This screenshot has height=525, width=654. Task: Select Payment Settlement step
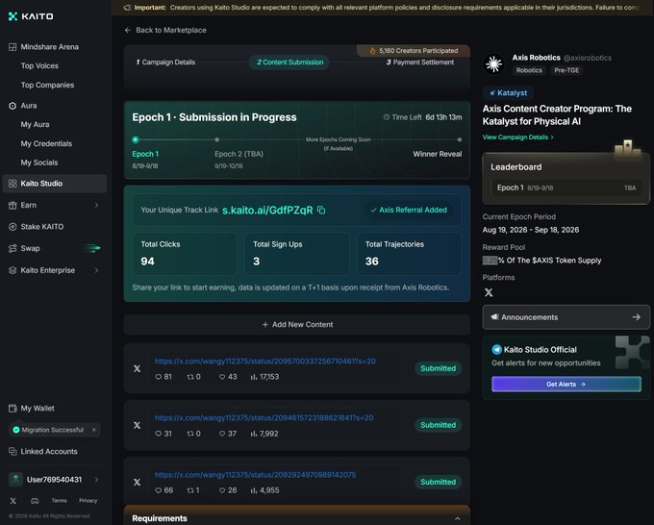pos(420,62)
